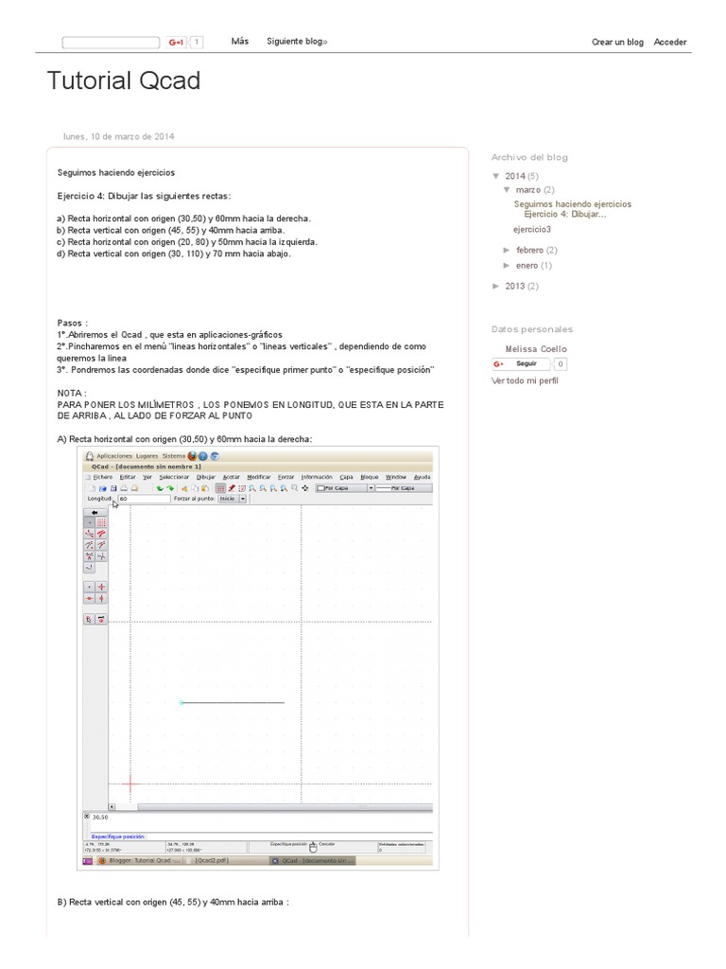Image resolution: width=726 pixels, height=969 pixels.
Task: Click the Firefox icon in the GNOME panel
Action: coord(192,456)
